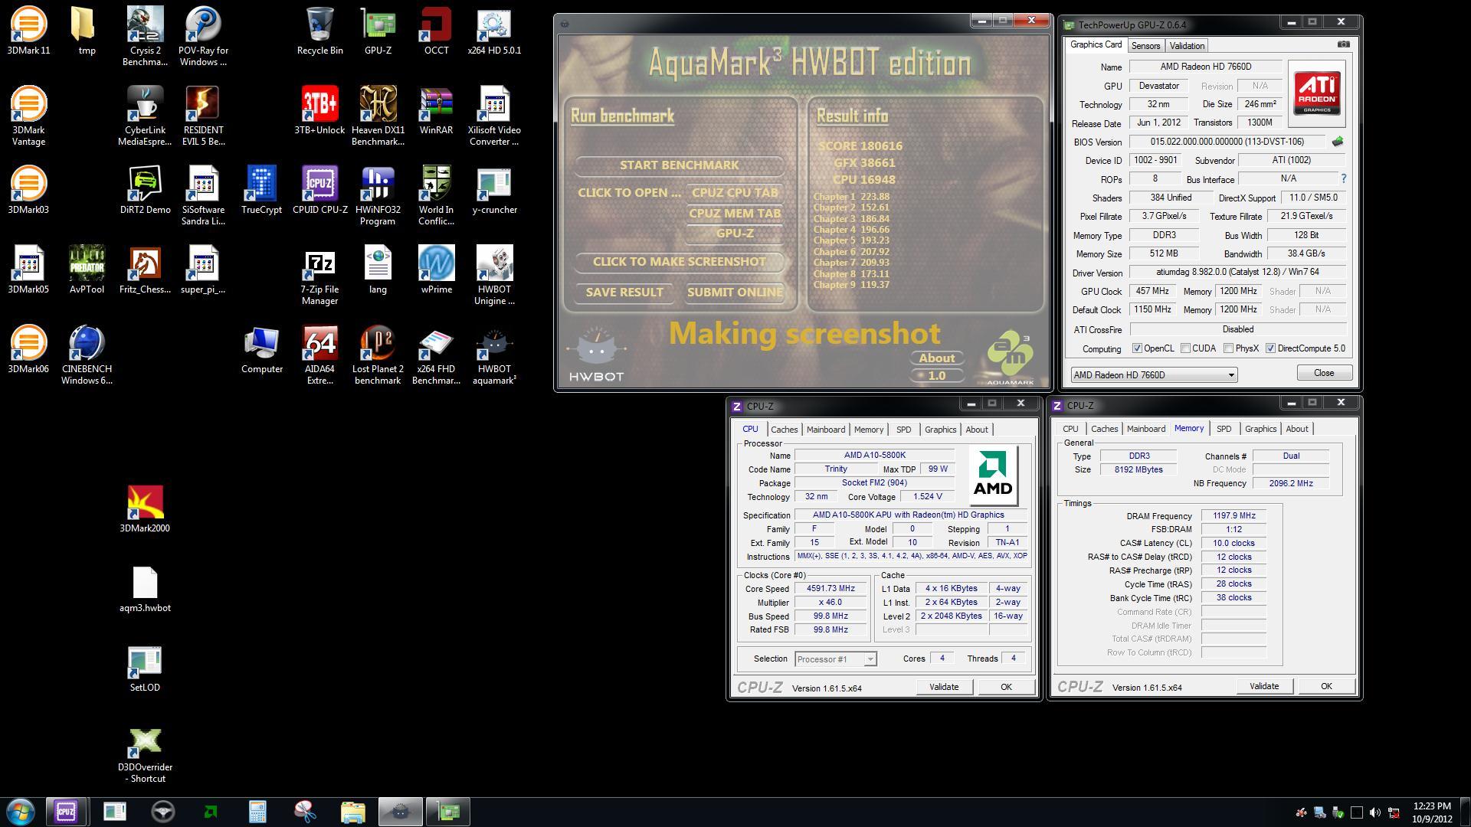1471x827 pixels.
Task: Launch 3DMark Vantage shortcut
Action: 28,116
